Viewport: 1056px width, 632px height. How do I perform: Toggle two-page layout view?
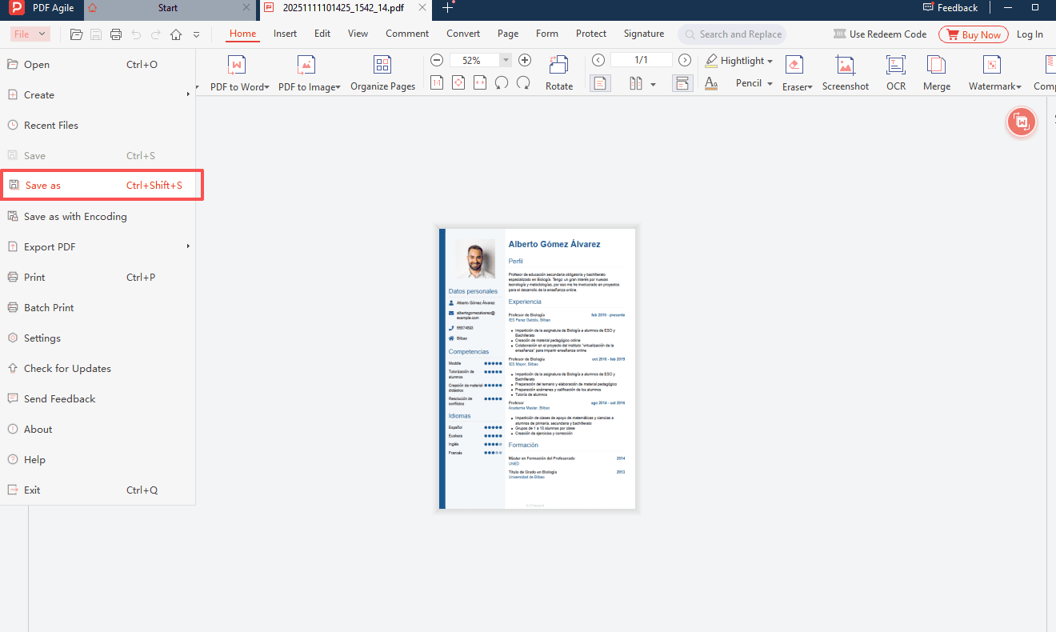point(636,82)
